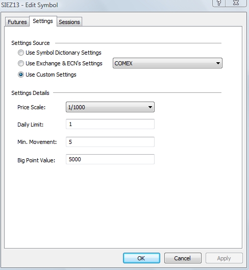Close the Edit Symbol dialog
The image size is (249, 270).
coord(236,3)
